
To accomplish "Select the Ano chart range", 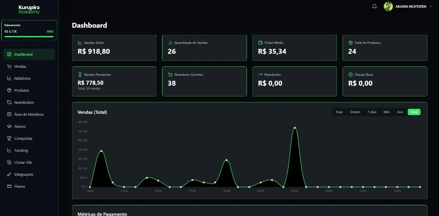I will point(400,112).
